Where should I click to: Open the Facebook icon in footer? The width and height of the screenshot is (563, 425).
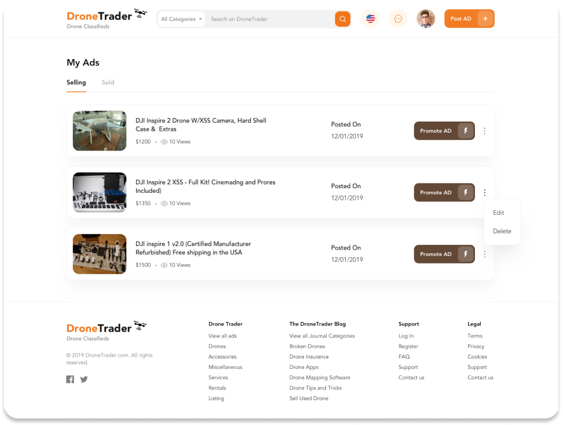pyautogui.click(x=70, y=379)
